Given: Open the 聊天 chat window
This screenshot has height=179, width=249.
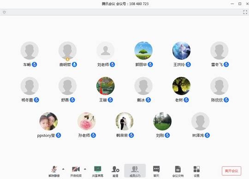Looking at the screenshot, I should (156, 171).
